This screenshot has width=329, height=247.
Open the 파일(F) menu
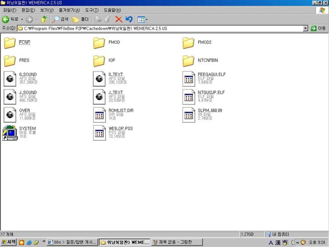[9, 10]
